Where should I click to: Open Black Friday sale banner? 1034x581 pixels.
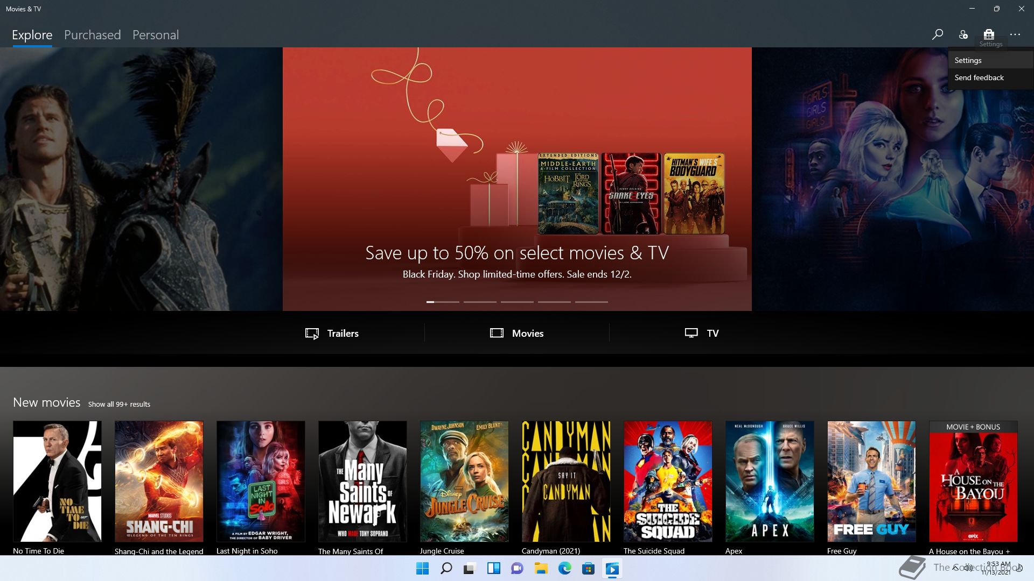[517, 179]
